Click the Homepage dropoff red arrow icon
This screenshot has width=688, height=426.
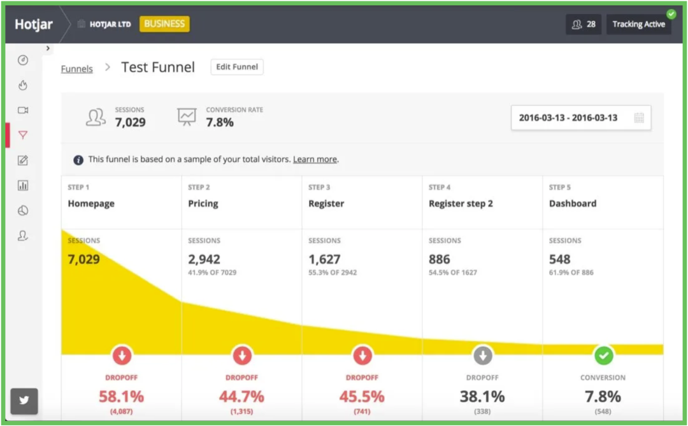122,355
